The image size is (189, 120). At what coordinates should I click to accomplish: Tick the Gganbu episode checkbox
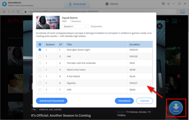click(40, 83)
